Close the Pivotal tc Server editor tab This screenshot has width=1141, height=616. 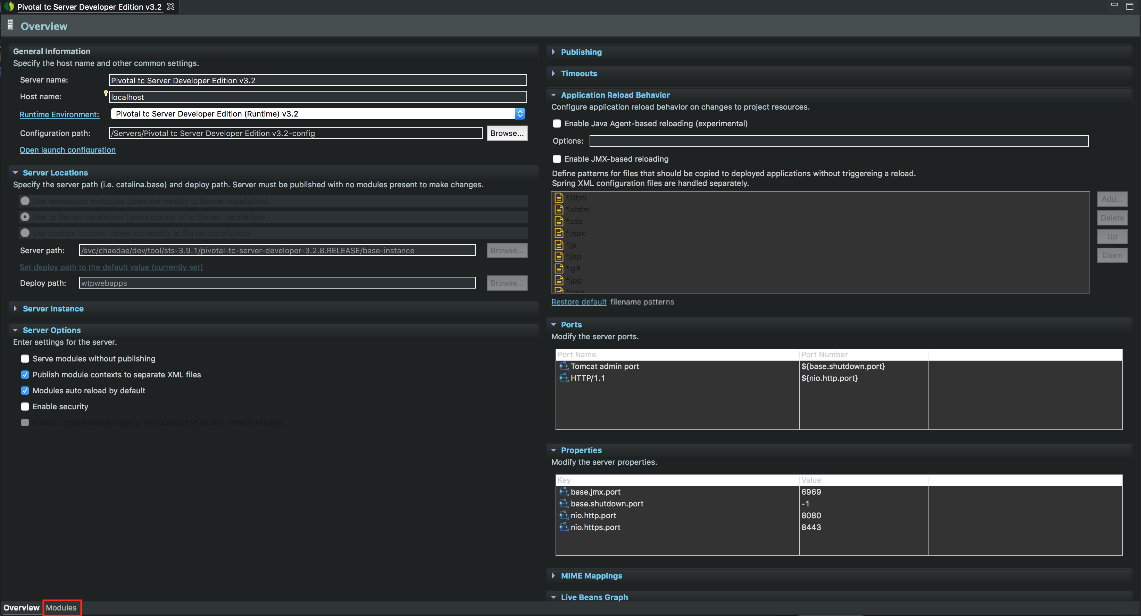(171, 7)
